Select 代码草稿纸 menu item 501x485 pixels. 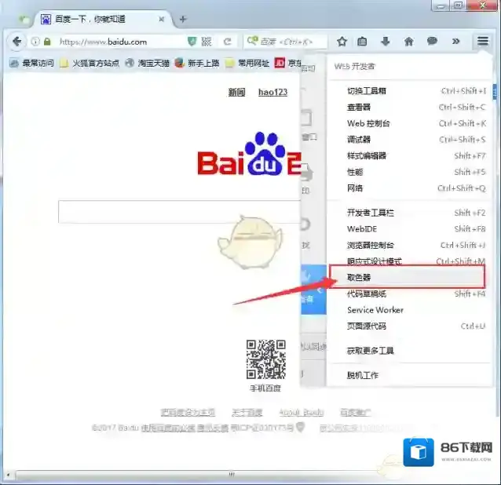pyautogui.click(x=411, y=294)
